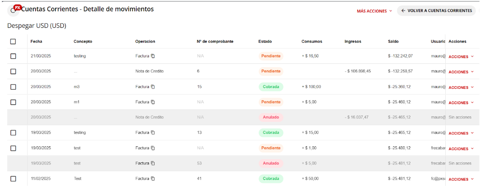Open the Factura document icon in m3 row
Screen dimensions: 480x189
point(153,87)
